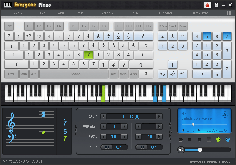The width and height of the screenshot is (236, 165).
Task: Decrease playback speed with left triangle
Action: [x=183, y=130]
